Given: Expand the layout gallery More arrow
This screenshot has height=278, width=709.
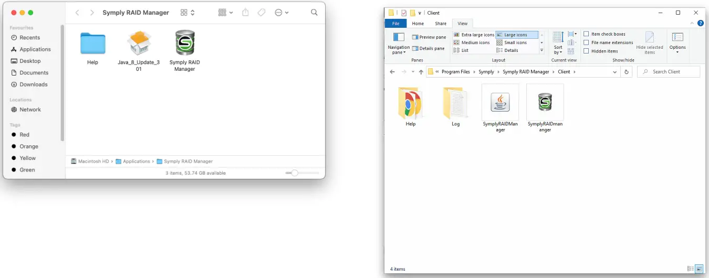Looking at the screenshot, I should click(541, 50).
